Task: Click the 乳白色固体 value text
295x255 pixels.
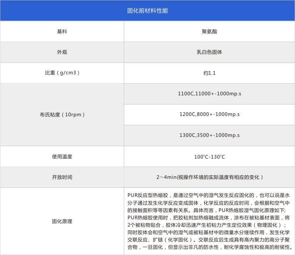Action: click(x=209, y=52)
